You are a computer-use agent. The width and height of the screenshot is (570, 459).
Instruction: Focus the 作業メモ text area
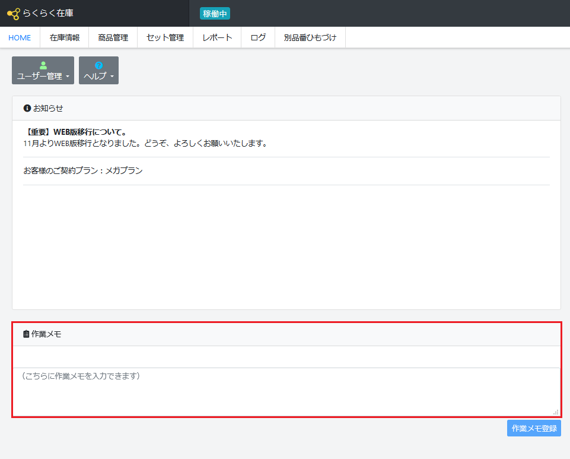click(286, 392)
